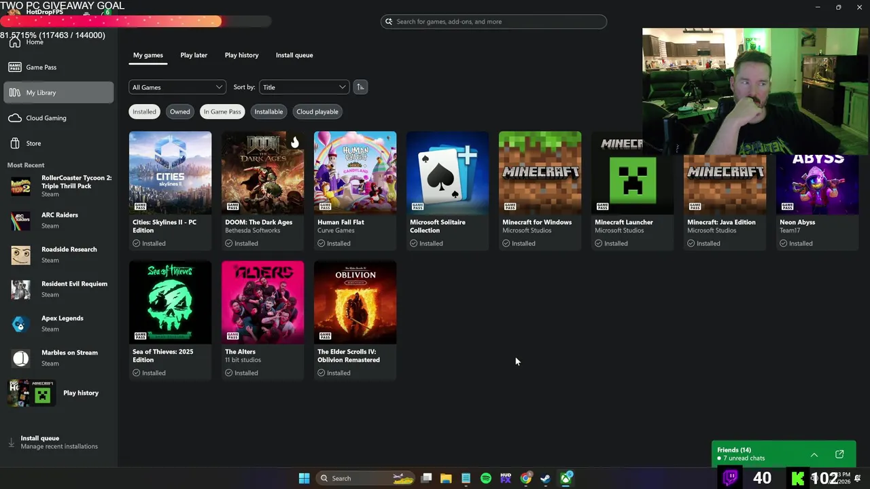
Task: Toggle the Installable filter chip
Action: point(268,111)
